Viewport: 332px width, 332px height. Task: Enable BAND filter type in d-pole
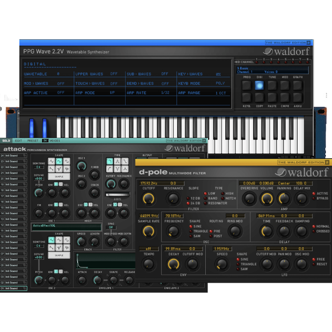coord(205,199)
